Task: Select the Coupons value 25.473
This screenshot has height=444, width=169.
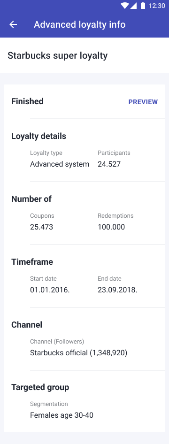Action: (42, 227)
